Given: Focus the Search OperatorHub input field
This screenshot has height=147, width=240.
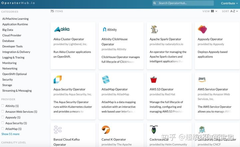Looking at the screenshot, I should click(x=183, y=3).
